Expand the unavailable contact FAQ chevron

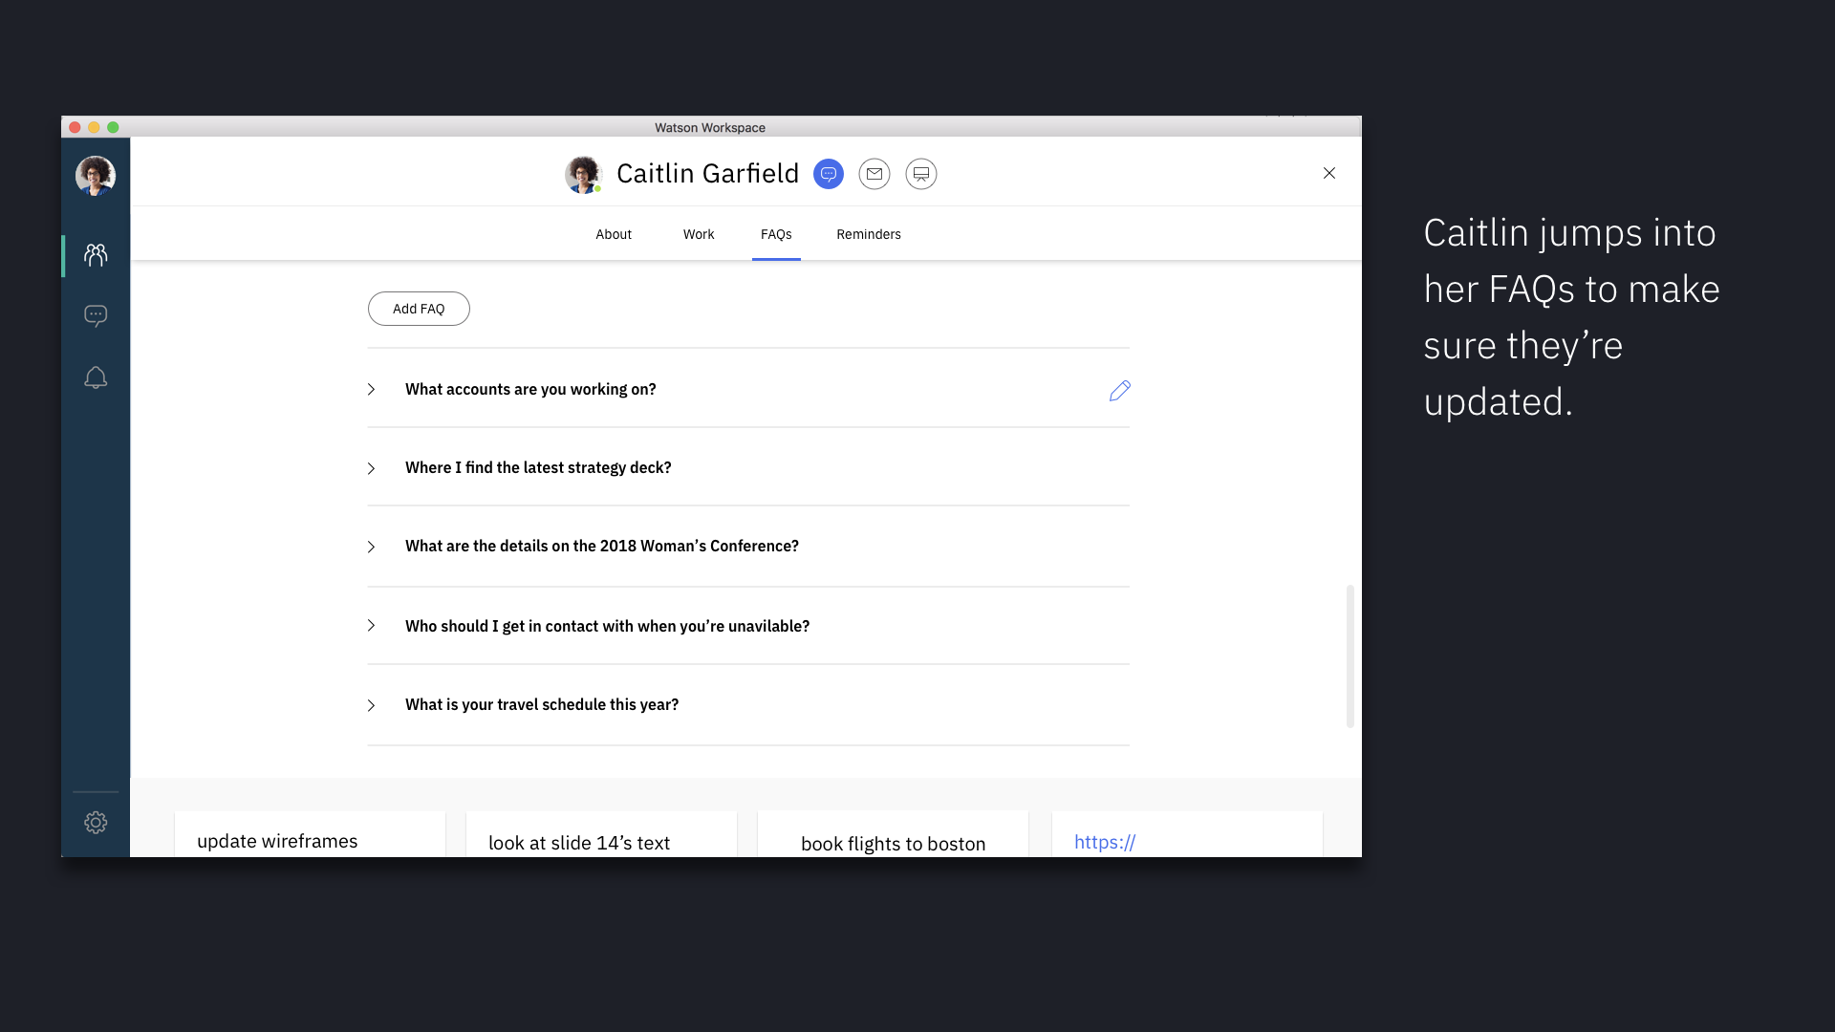pos(372,626)
